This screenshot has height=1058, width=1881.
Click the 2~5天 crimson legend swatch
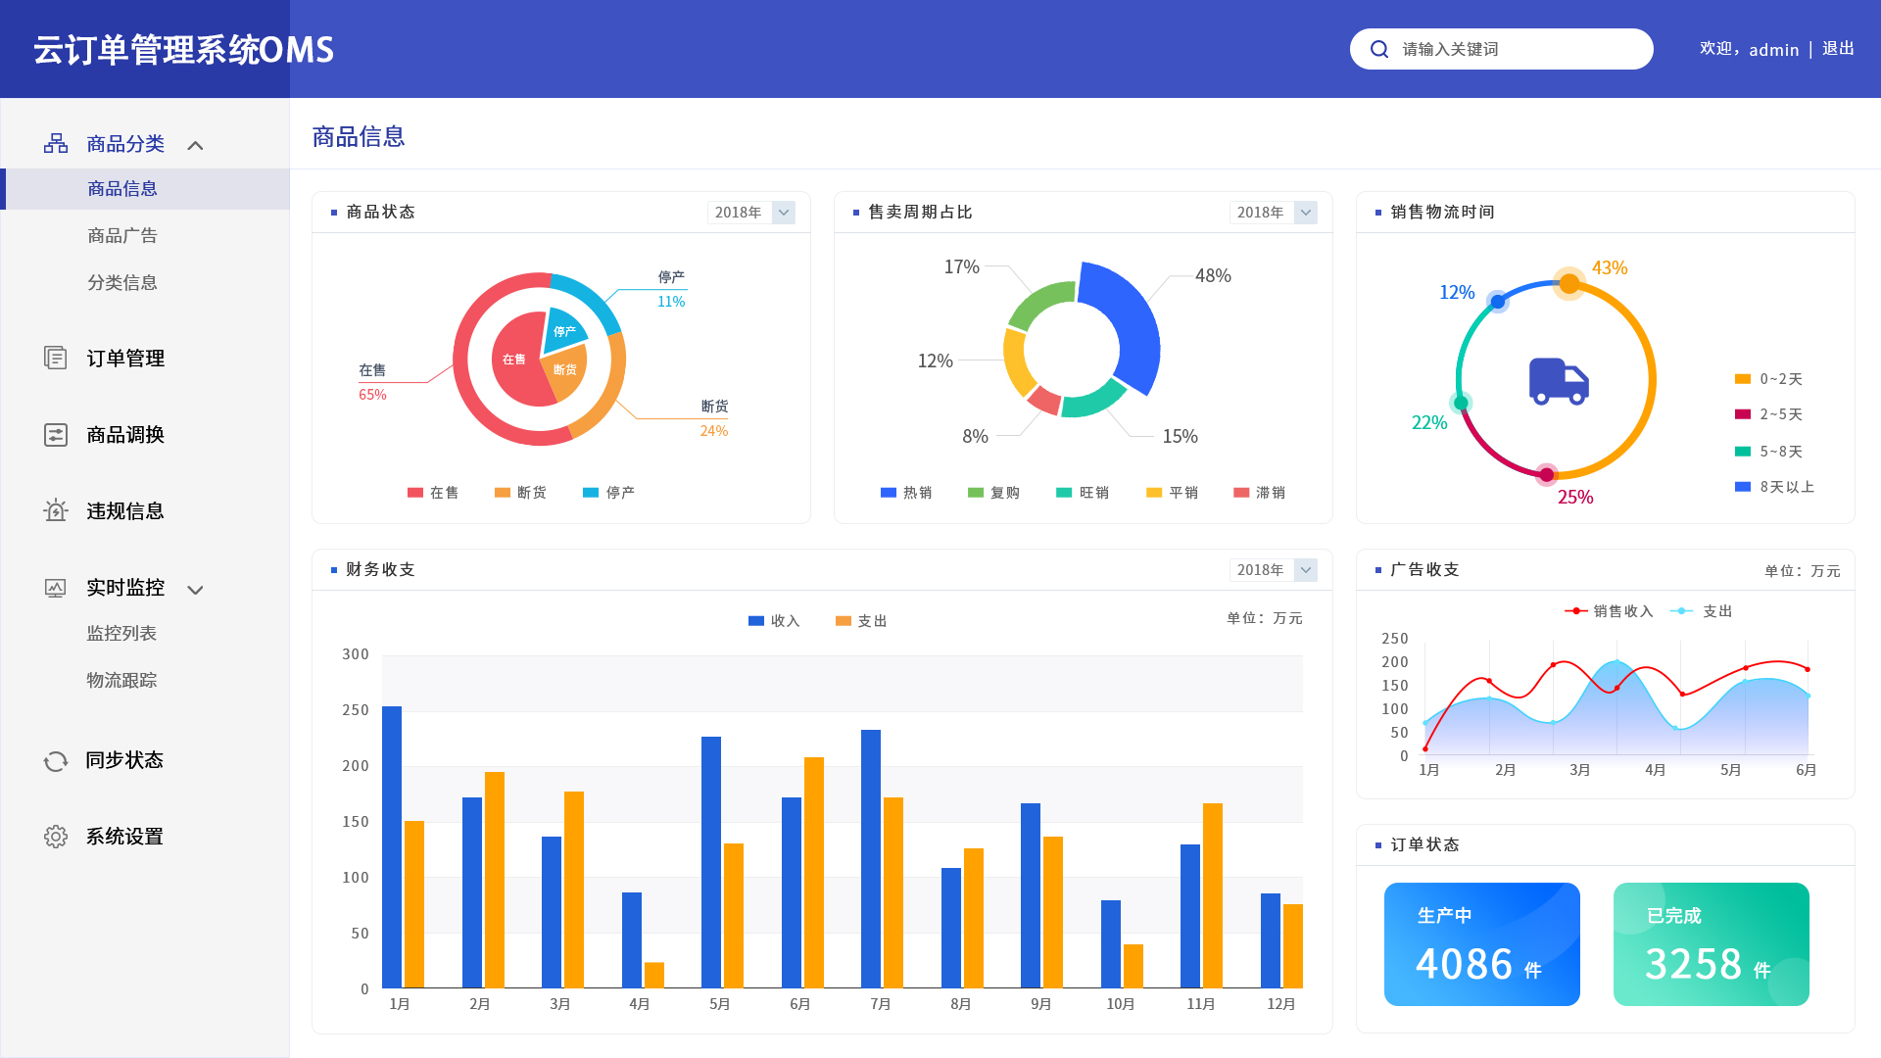1743,414
